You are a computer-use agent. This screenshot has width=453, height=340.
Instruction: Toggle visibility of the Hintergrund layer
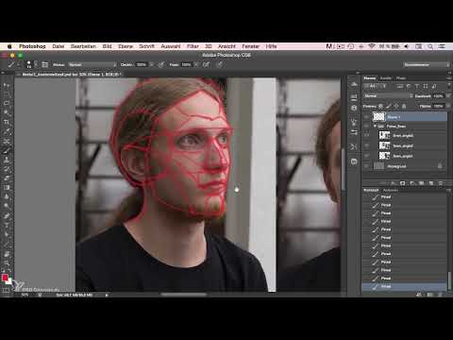point(366,166)
